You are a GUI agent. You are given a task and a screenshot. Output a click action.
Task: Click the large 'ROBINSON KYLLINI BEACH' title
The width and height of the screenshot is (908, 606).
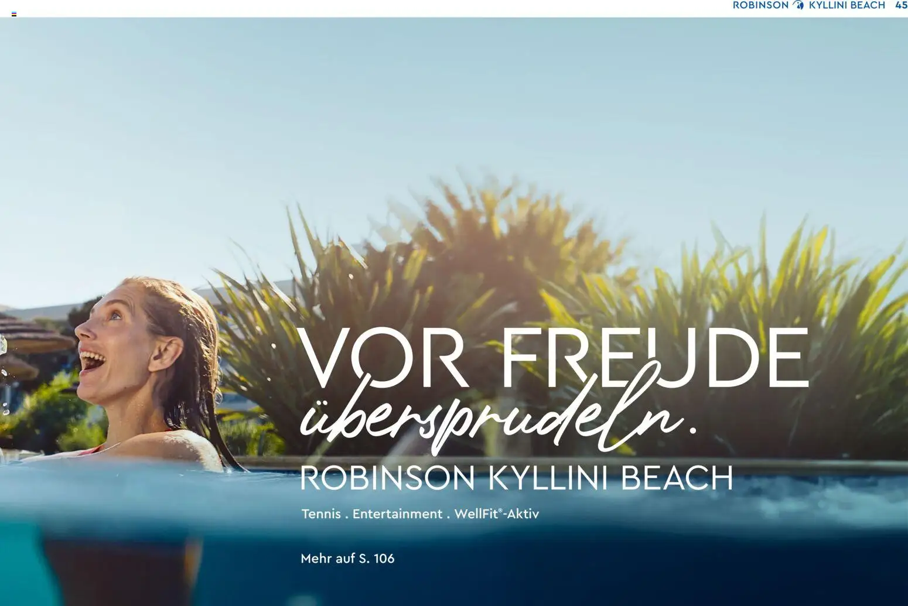coord(517,478)
